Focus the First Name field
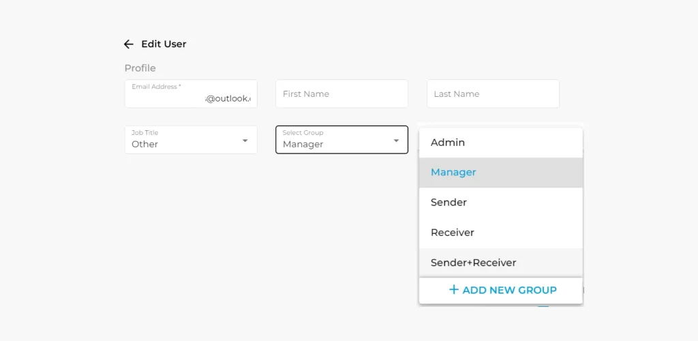This screenshot has width=698, height=341. 342,93
